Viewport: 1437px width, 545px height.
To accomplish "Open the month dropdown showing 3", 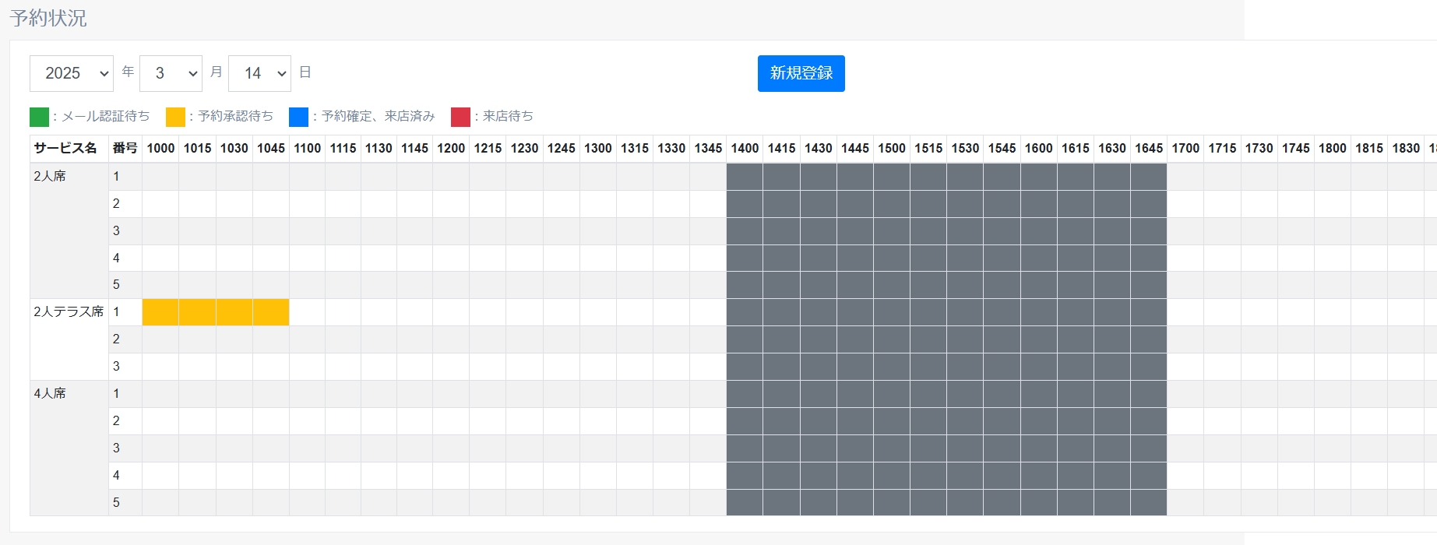I will tap(171, 73).
